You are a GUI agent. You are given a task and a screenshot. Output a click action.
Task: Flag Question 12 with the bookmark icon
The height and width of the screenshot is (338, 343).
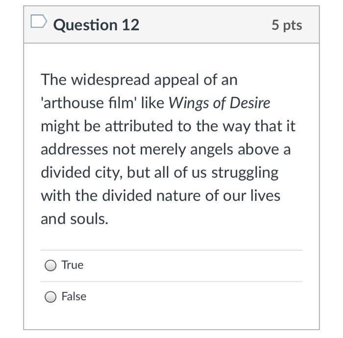pos(39,22)
